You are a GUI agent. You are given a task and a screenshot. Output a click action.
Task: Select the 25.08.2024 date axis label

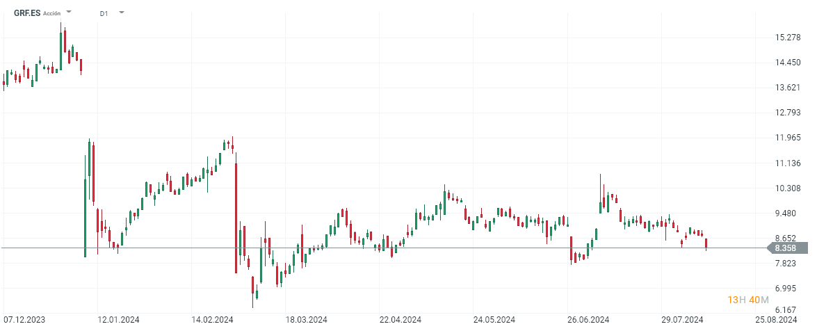pyautogui.click(x=776, y=320)
